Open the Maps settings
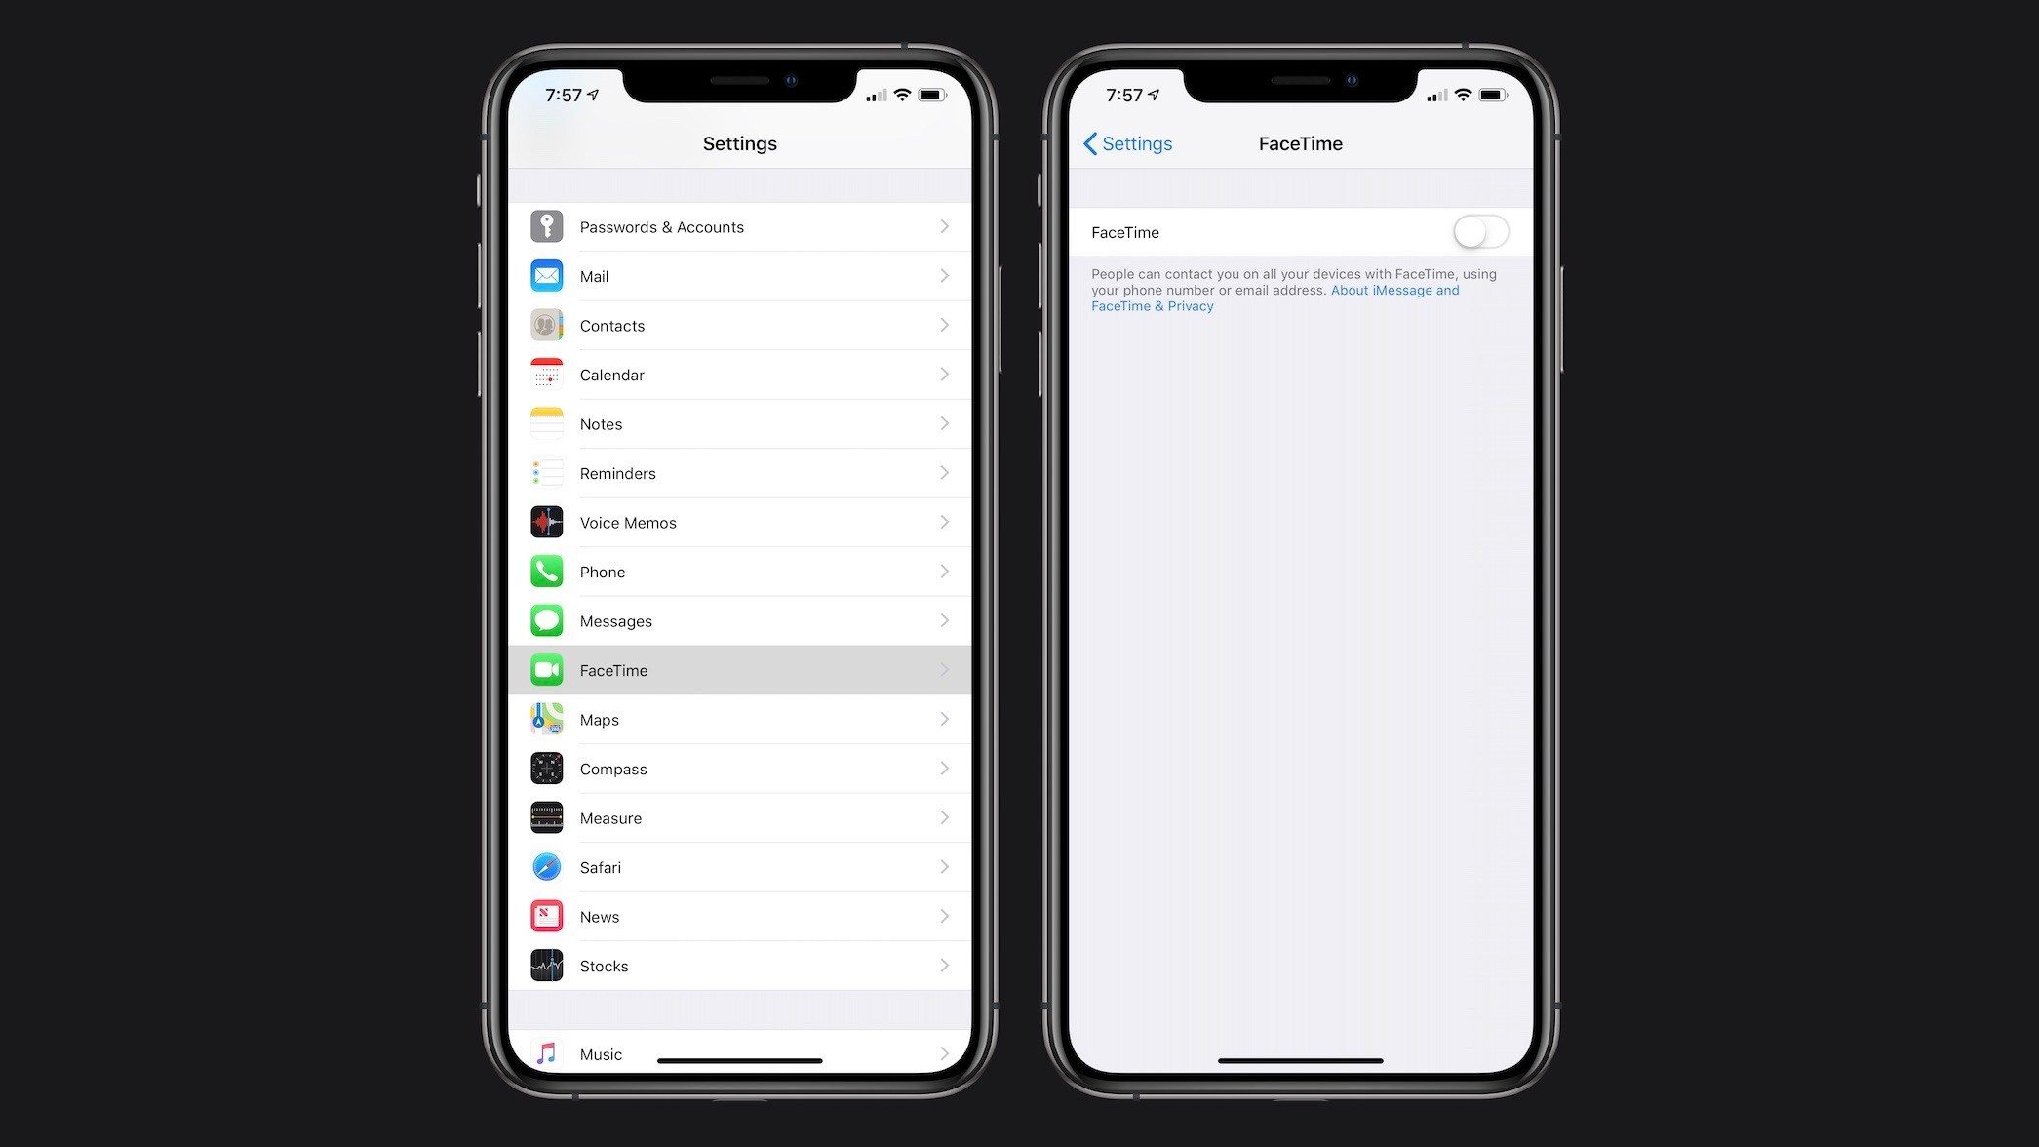The image size is (2039, 1147). pyautogui.click(x=738, y=719)
